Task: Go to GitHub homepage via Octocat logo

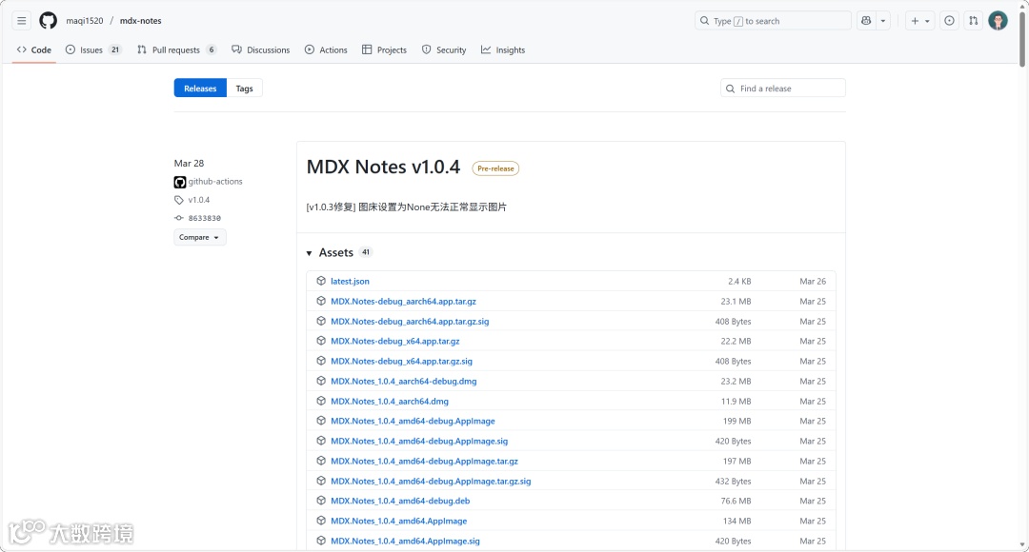Action: [x=48, y=21]
